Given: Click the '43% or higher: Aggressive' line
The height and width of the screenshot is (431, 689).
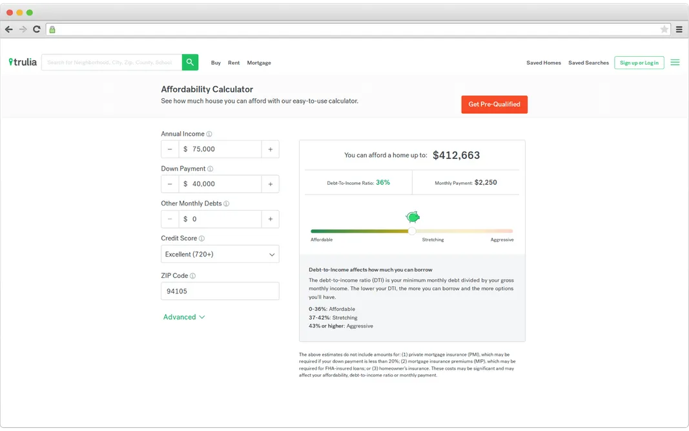Looking at the screenshot, I should pyautogui.click(x=341, y=326).
